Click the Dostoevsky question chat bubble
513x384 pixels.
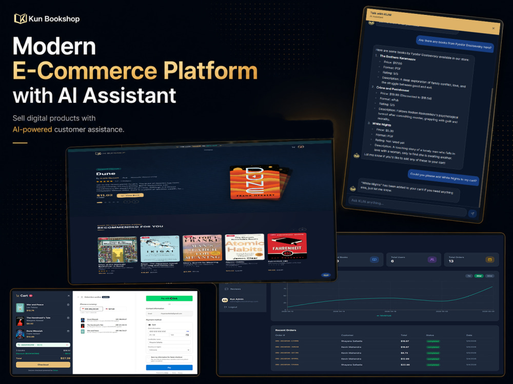[455, 44]
